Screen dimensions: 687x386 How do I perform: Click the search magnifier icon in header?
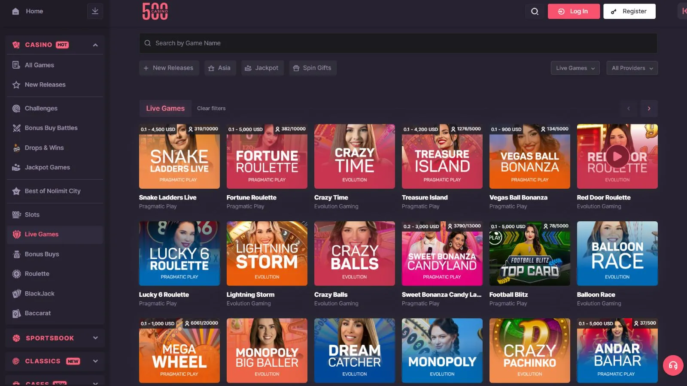point(535,12)
